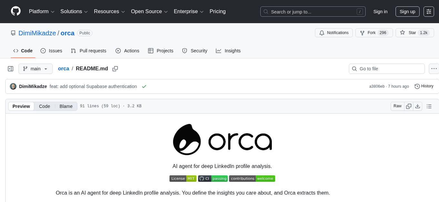439x202 pixels.
Task: Open the file outline symbols icon
Action: [x=429, y=106]
